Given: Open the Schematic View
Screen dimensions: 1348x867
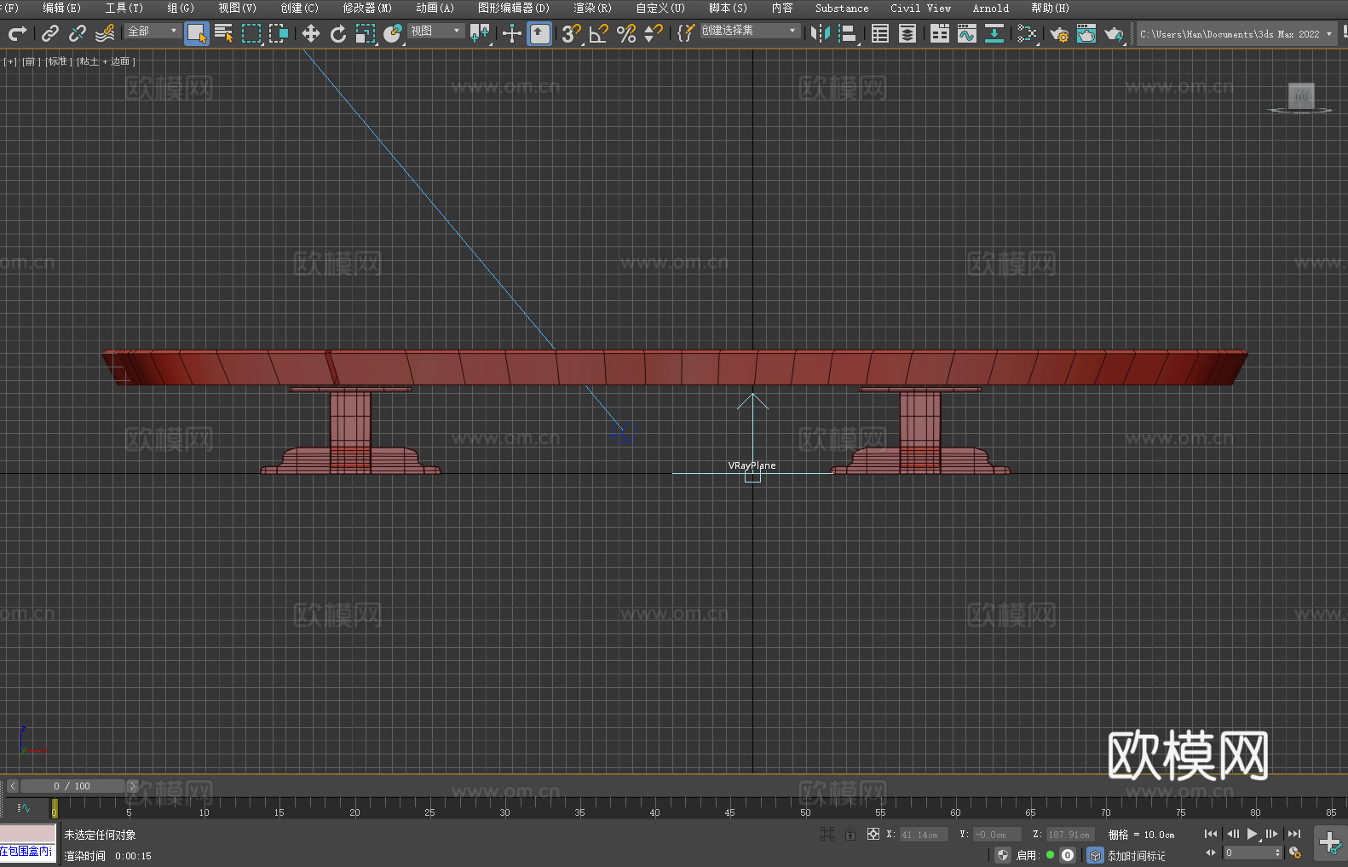Looking at the screenshot, I should [x=994, y=33].
